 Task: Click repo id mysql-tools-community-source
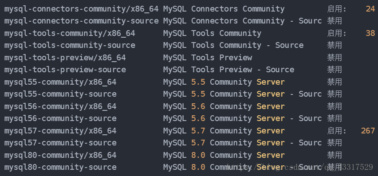[70, 45]
